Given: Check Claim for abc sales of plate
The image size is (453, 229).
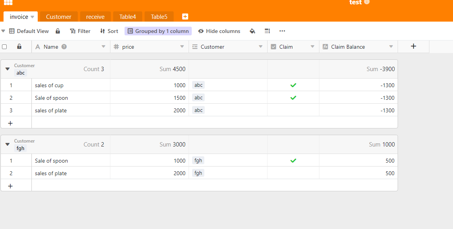Looking at the screenshot, I should (x=293, y=110).
